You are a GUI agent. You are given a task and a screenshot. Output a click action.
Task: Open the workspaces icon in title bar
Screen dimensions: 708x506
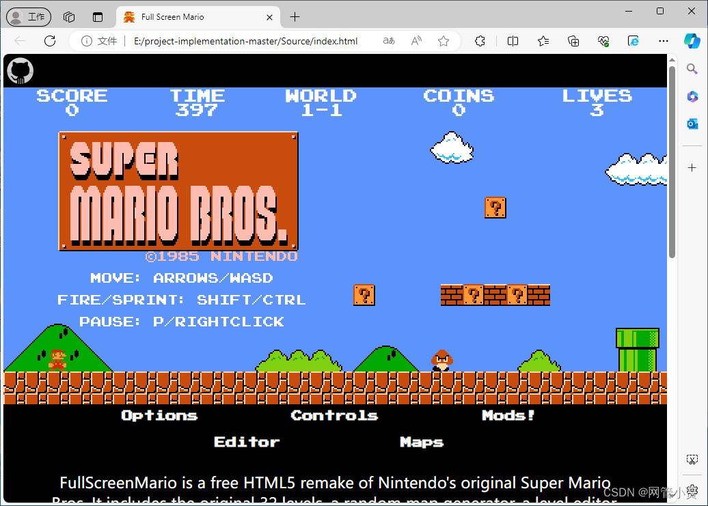(x=69, y=17)
